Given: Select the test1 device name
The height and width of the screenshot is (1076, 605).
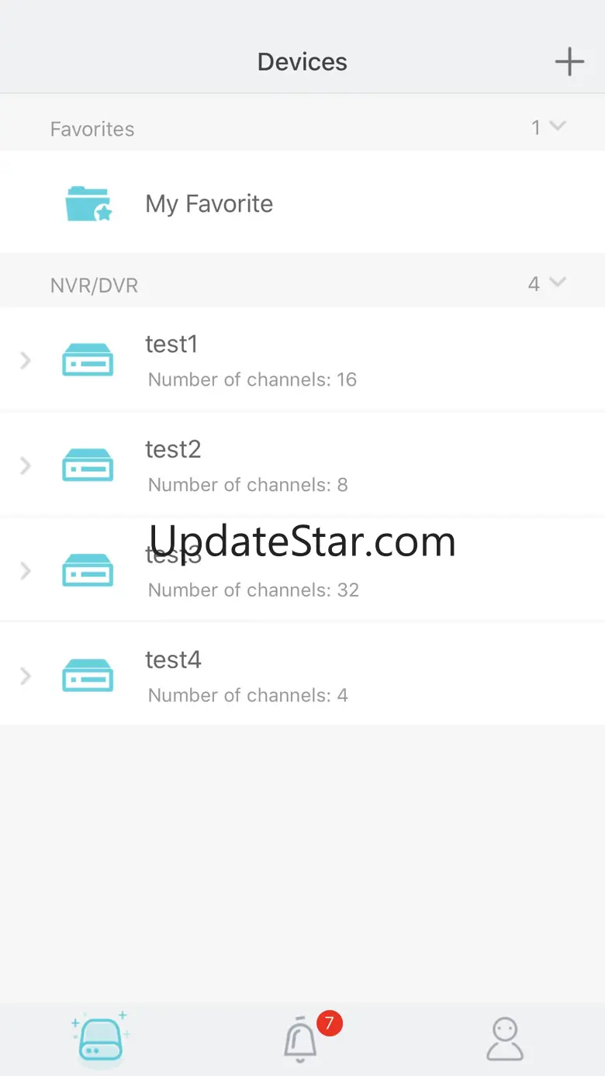Looking at the screenshot, I should (171, 344).
